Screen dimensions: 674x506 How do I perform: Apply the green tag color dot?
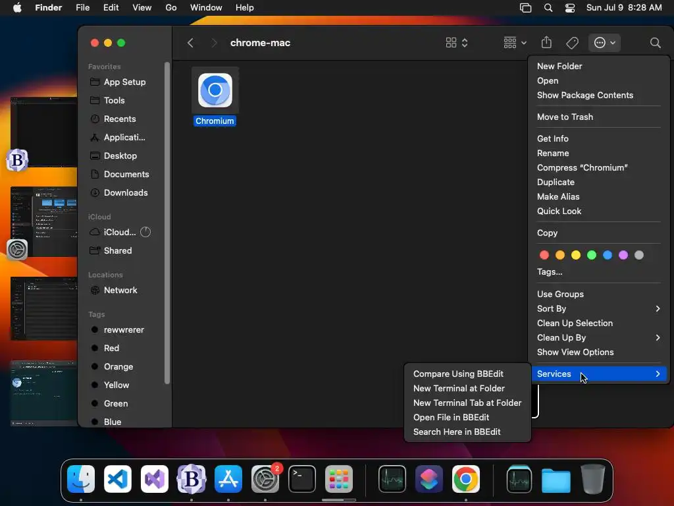coord(592,255)
